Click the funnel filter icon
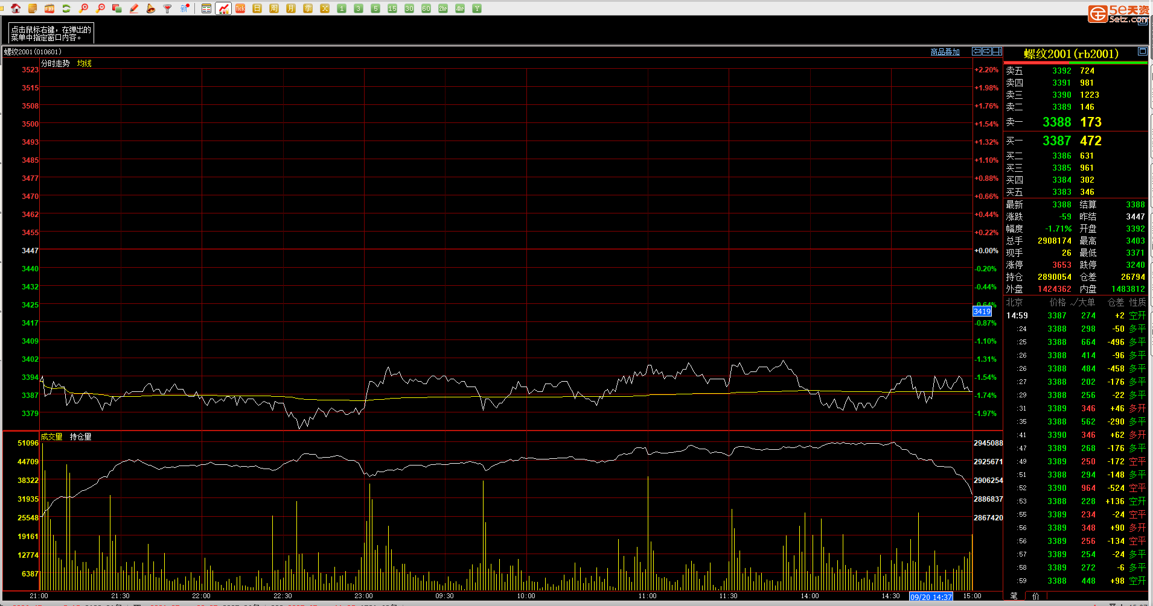Viewport: 1153px width, 606px height. tap(168, 8)
